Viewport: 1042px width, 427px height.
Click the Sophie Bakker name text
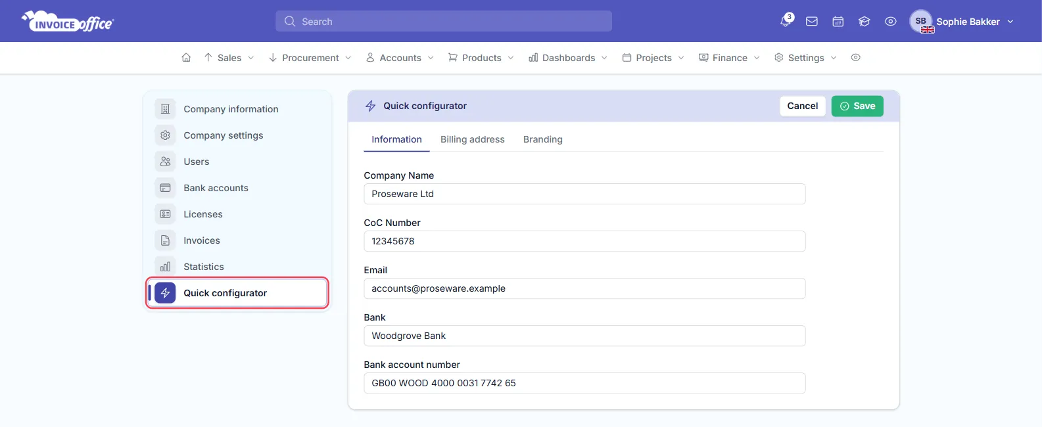(968, 22)
